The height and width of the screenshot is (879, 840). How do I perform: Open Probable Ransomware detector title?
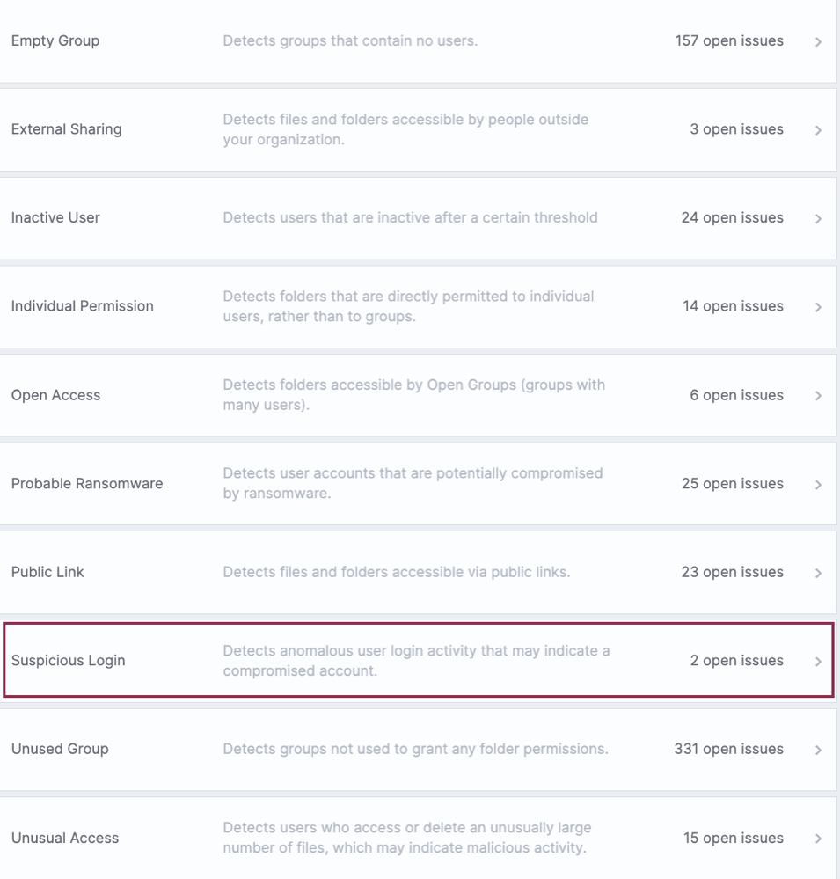pos(87,483)
